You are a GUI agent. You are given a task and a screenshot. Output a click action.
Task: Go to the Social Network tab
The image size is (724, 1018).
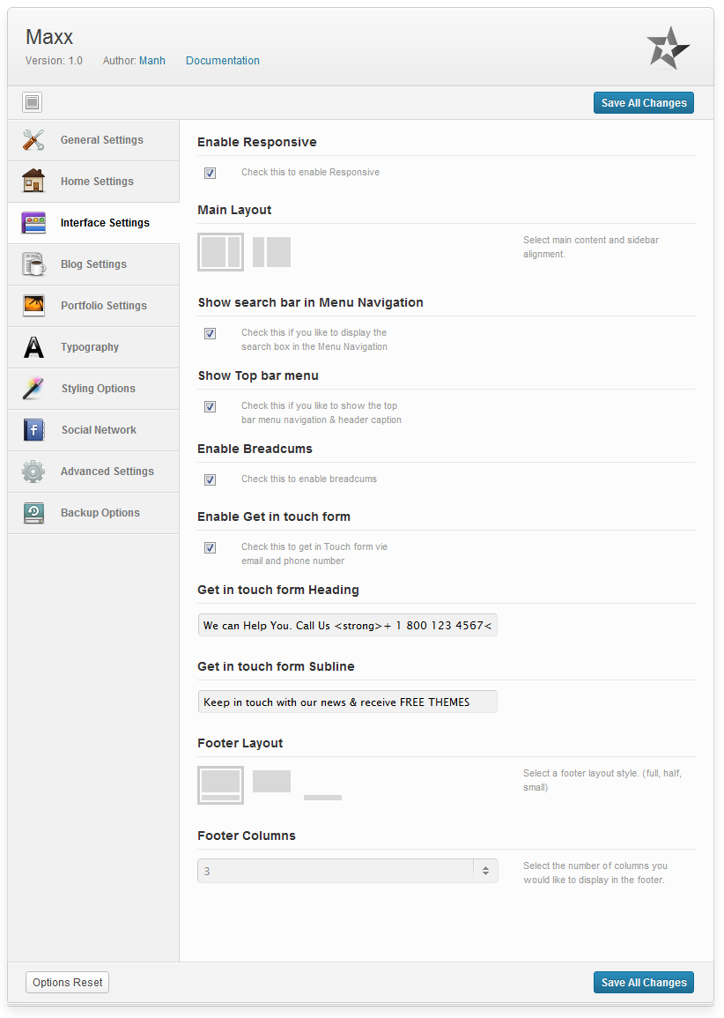[x=93, y=430]
